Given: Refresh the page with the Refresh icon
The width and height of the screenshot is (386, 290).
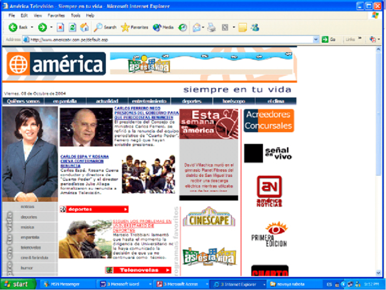Looking at the screenshot, I should (72, 27).
